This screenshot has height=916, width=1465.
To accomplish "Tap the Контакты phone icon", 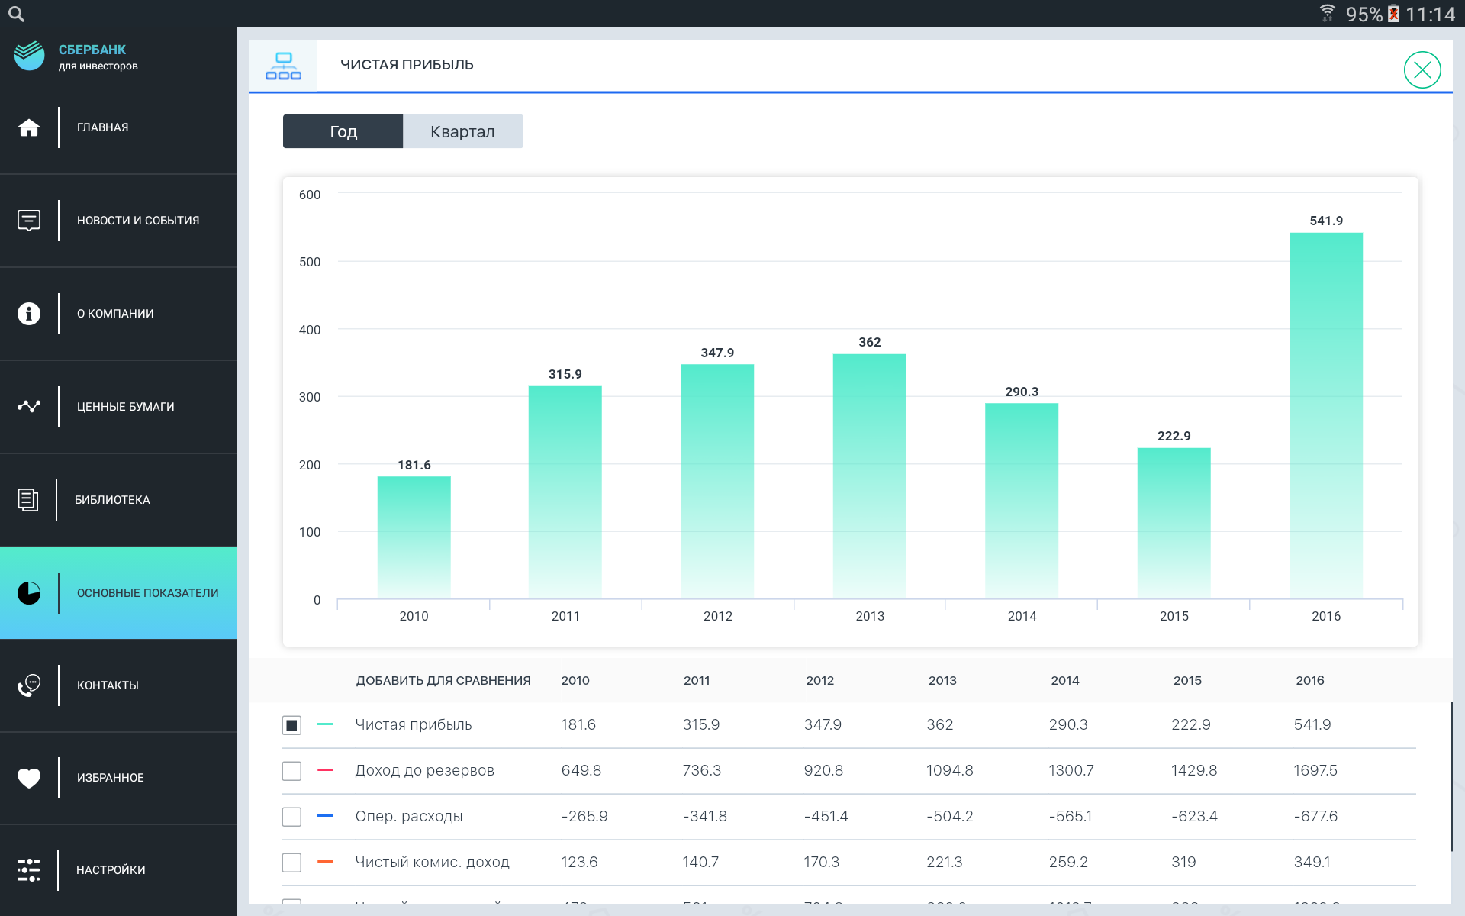I will [x=29, y=685].
